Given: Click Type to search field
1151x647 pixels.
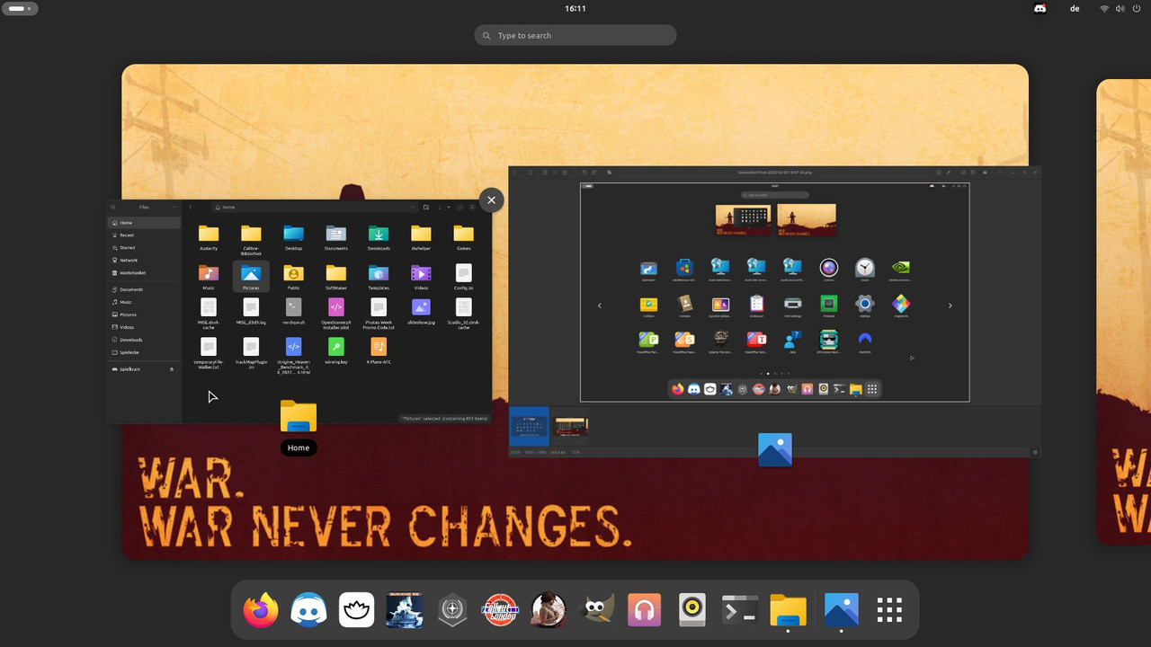Looking at the screenshot, I should pos(575,35).
